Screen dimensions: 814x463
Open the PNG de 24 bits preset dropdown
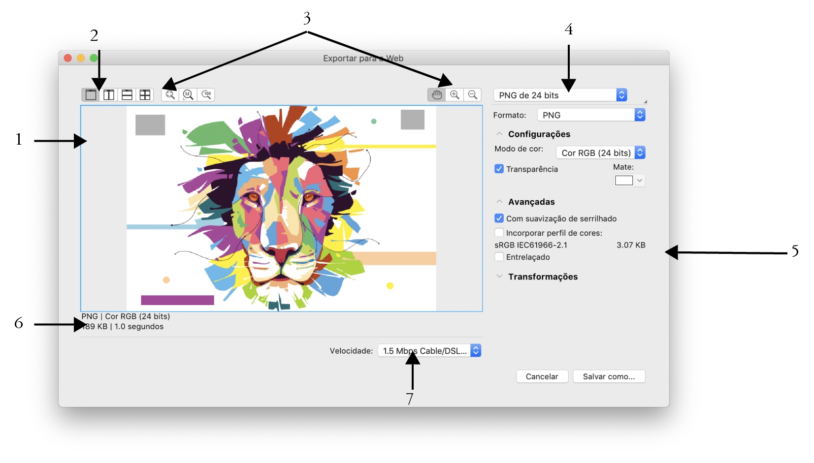tap(560, 95)
